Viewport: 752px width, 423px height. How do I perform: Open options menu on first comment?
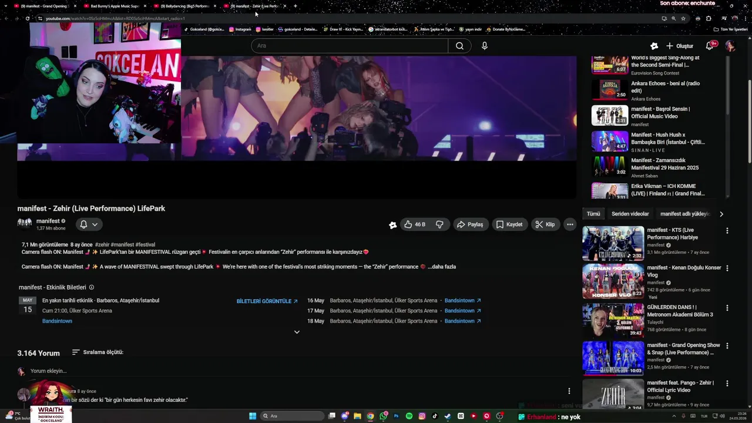(x=569, y=391)
